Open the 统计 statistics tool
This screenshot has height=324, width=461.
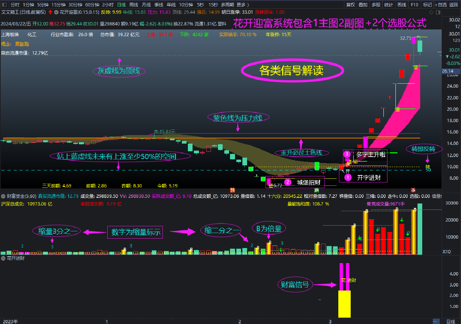pos(389,5)
